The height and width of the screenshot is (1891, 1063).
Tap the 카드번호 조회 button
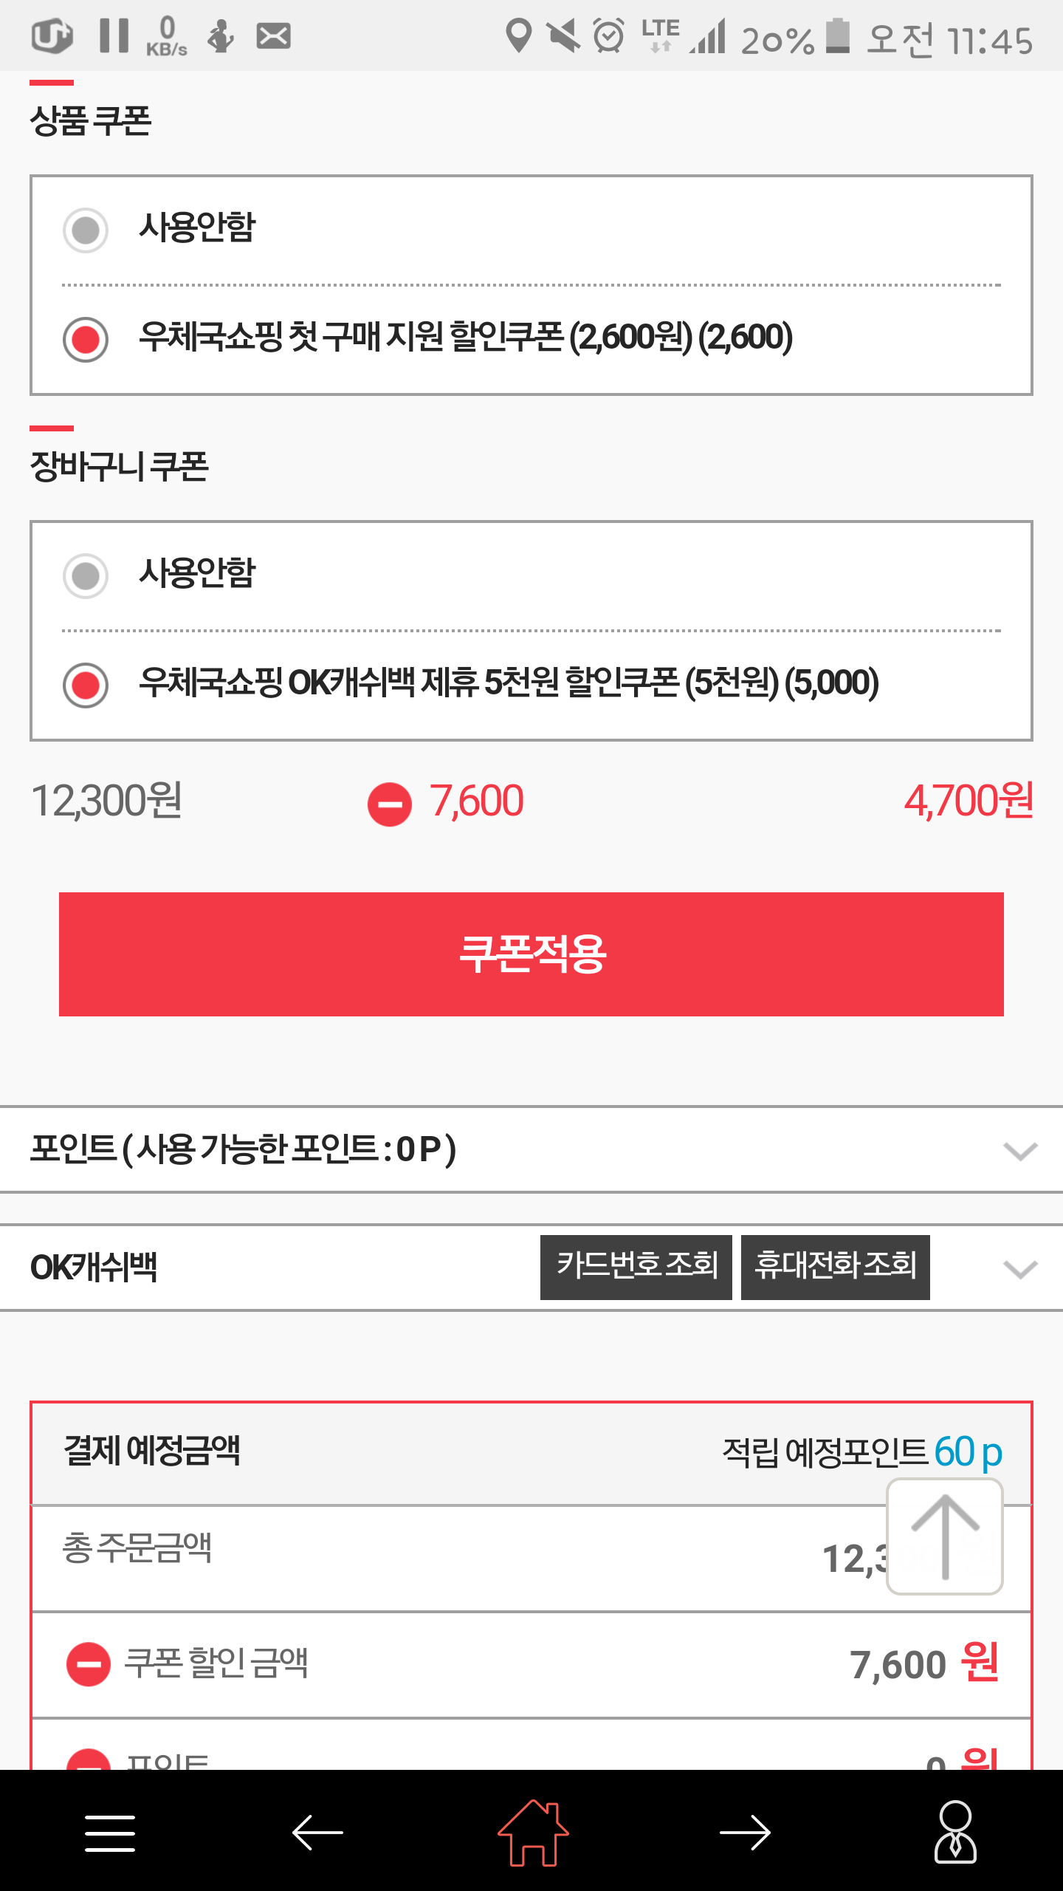(x=636, y=1267)
